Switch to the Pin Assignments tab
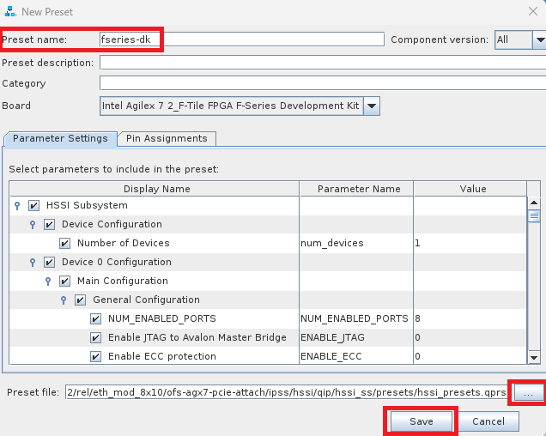 (167, 138)
